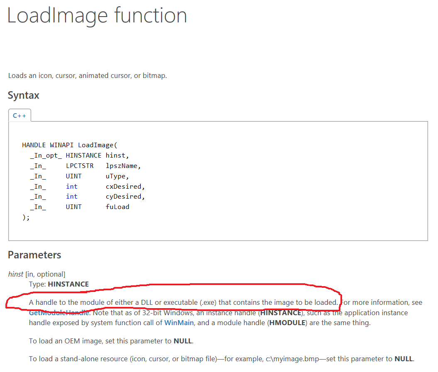Click the LoadImage function page title
438x372 pixels.
[x=97, y=15]
